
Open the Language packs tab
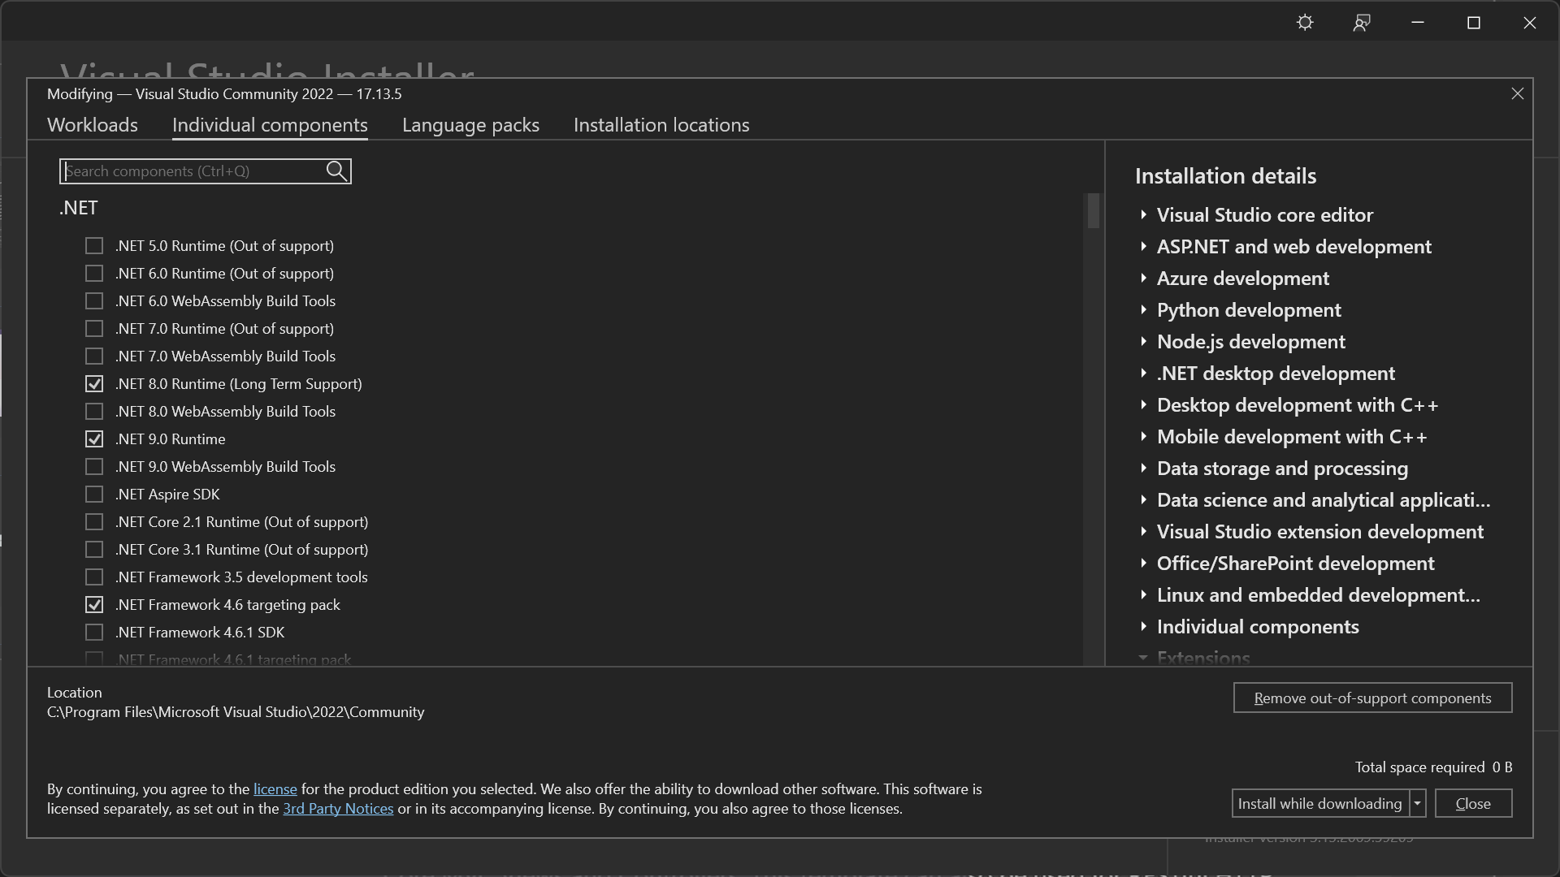(470, 125)
